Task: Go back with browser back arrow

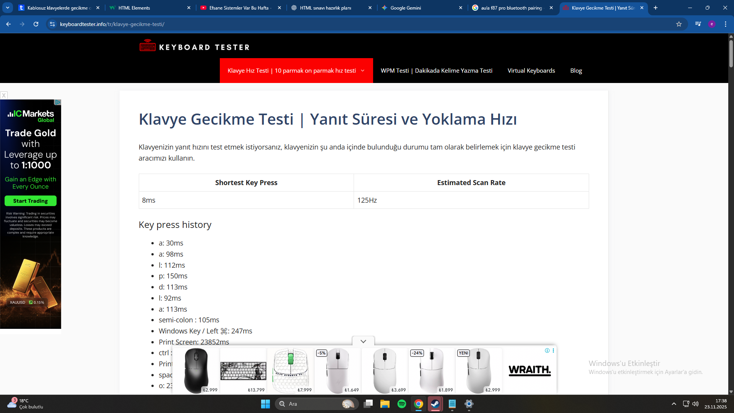Action: pyautogui.click(x=8, y=24)
